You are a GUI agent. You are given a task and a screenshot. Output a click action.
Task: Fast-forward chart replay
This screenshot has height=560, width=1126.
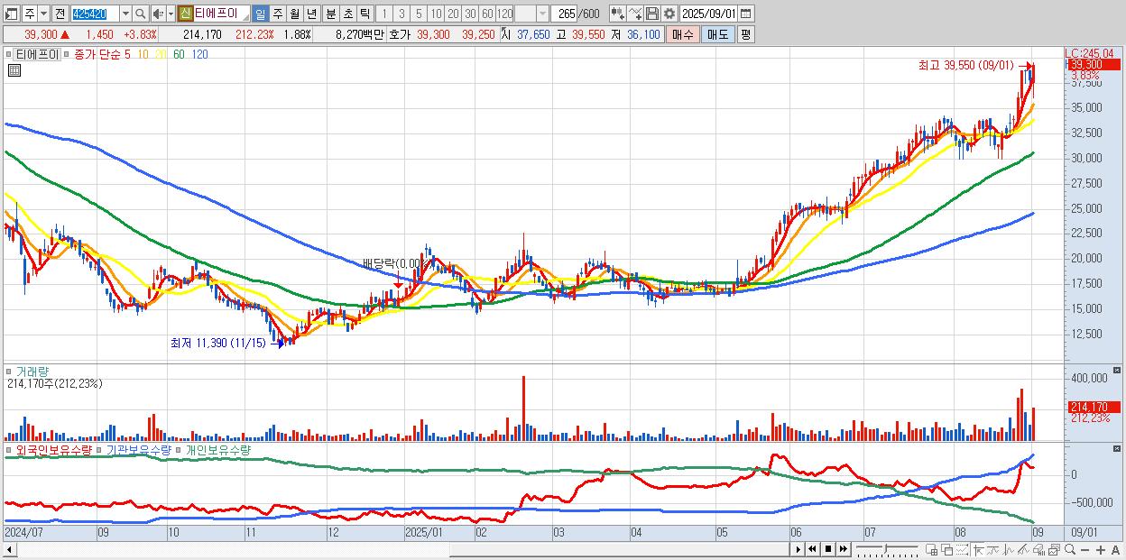pyautogui.click(x=843, y=549)
